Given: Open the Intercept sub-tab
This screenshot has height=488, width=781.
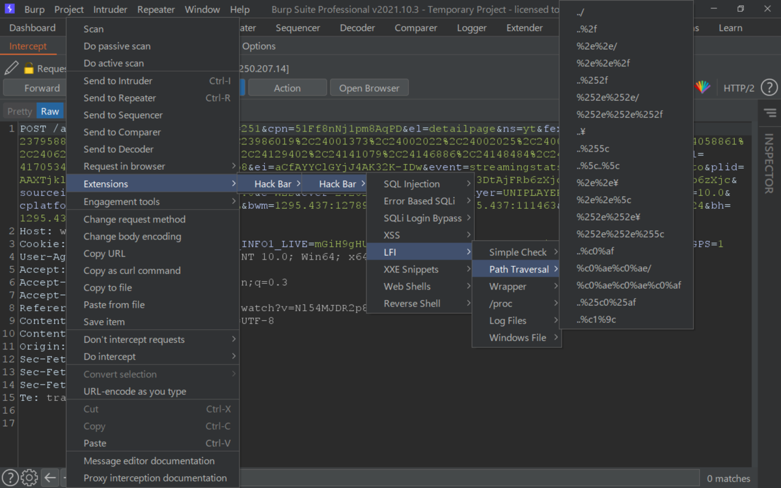Looking at the screenshot, I should [28, 46].
